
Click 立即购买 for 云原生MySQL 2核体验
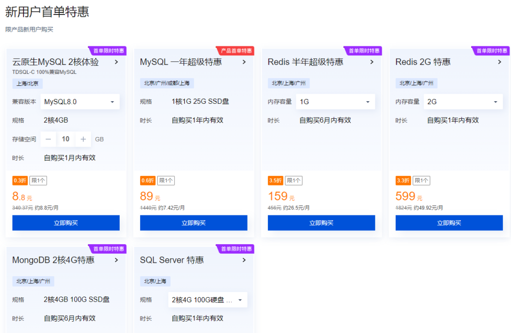pos(66,223)
